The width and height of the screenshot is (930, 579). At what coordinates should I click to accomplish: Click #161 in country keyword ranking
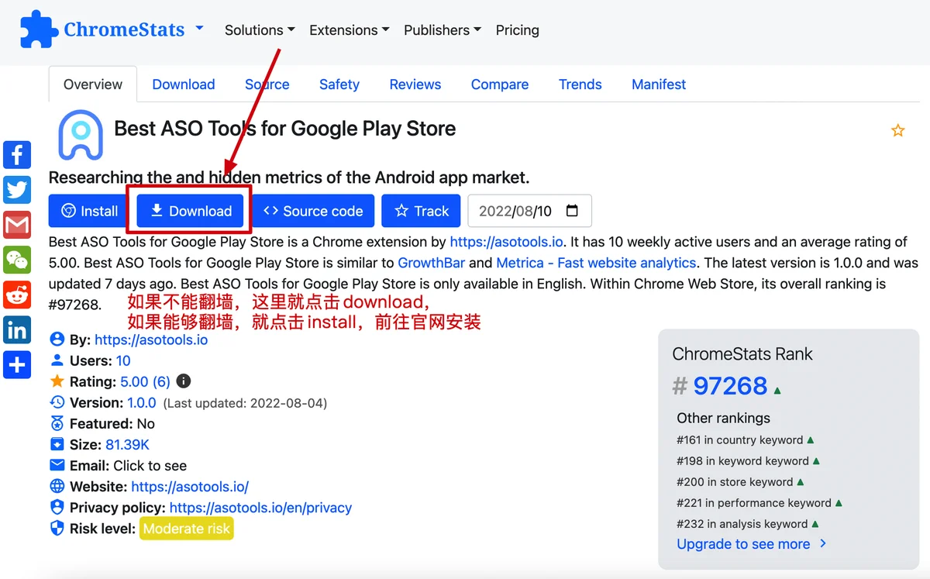click(739, 439)
